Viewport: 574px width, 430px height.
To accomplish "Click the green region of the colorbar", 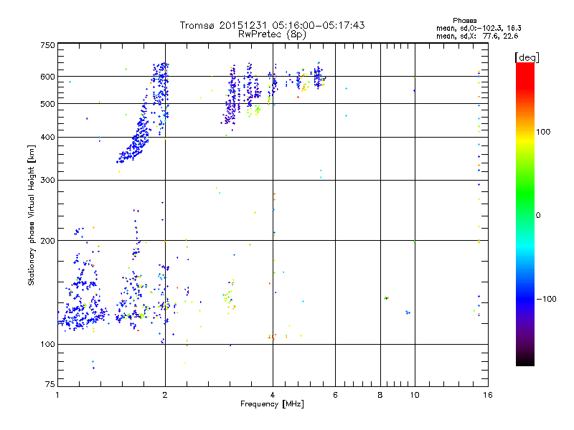I will (x=525, y=193).
